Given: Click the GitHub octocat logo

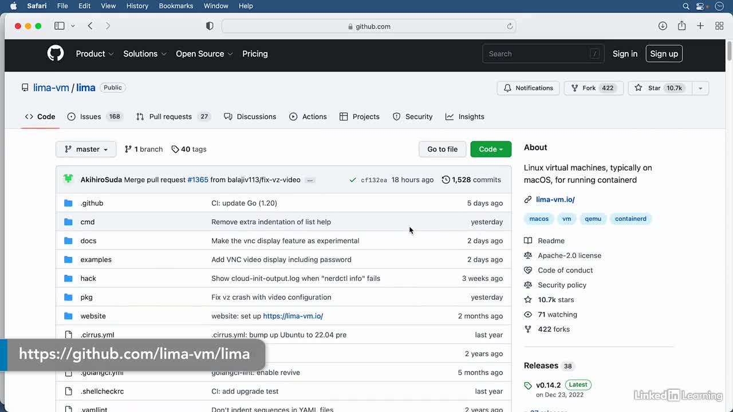Looking at the screenshot, I should [56, 54].
